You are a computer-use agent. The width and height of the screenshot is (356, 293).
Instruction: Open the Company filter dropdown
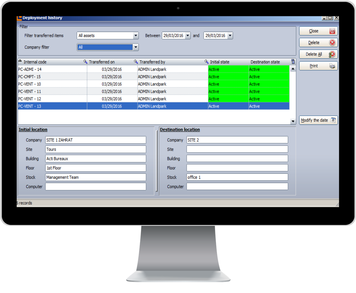click(136, 47)
